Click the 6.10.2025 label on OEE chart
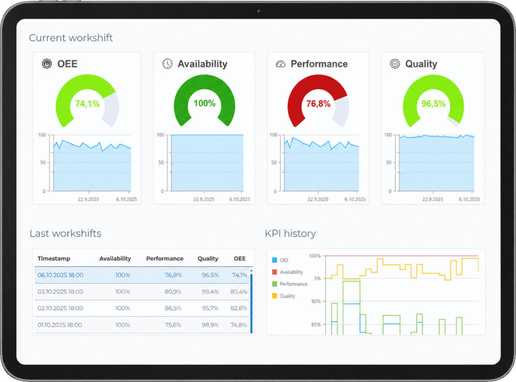The height and width of the screenshot is (382, 516). (126, 199)
